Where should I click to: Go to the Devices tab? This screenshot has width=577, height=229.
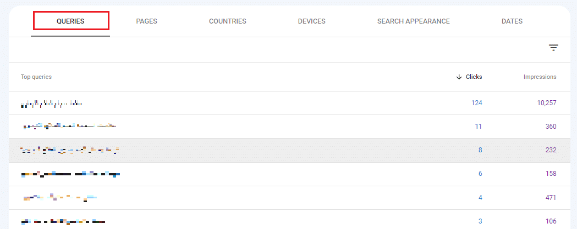coord(311,21)
